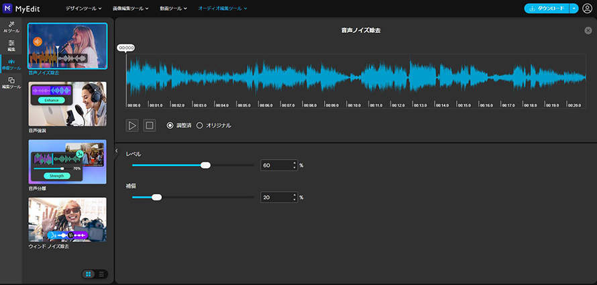The width and height of the screenshot is (597, 285).
Task: Select the 音声ツール sidebar icon
Action: coord(11,64)
